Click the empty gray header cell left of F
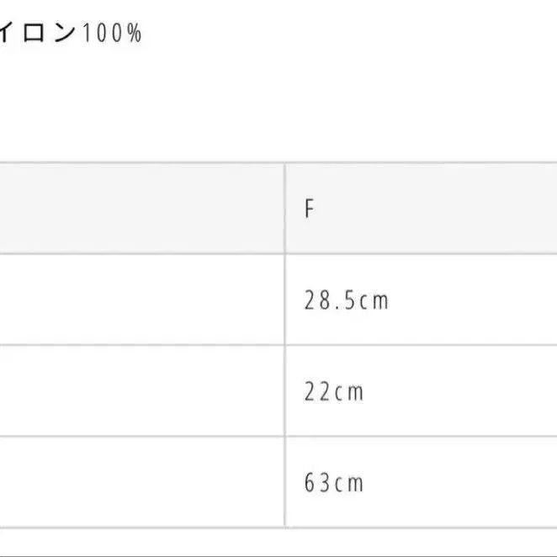 141,209
